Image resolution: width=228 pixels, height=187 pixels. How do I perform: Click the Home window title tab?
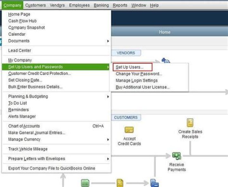165,32
